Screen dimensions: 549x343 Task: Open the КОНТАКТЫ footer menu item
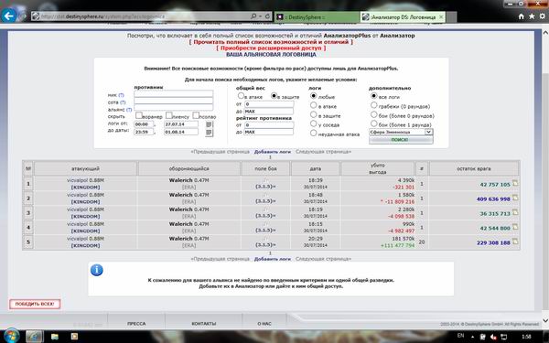tap(204, 324)
